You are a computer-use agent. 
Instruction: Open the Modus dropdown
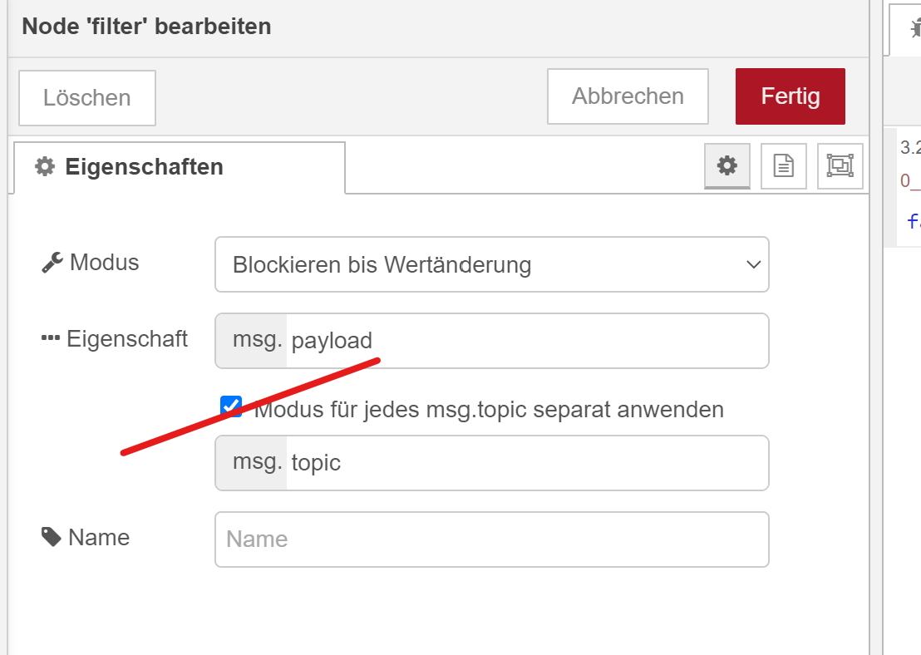(x=490, y=265)
